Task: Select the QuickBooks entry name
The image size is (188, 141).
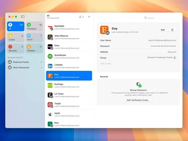Action: pyautogui.click(x=60, y=55)
